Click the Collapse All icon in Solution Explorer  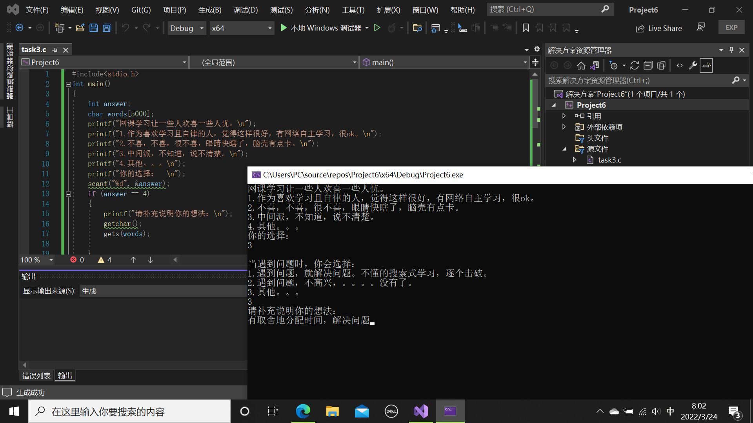click(x=648, y=65)
